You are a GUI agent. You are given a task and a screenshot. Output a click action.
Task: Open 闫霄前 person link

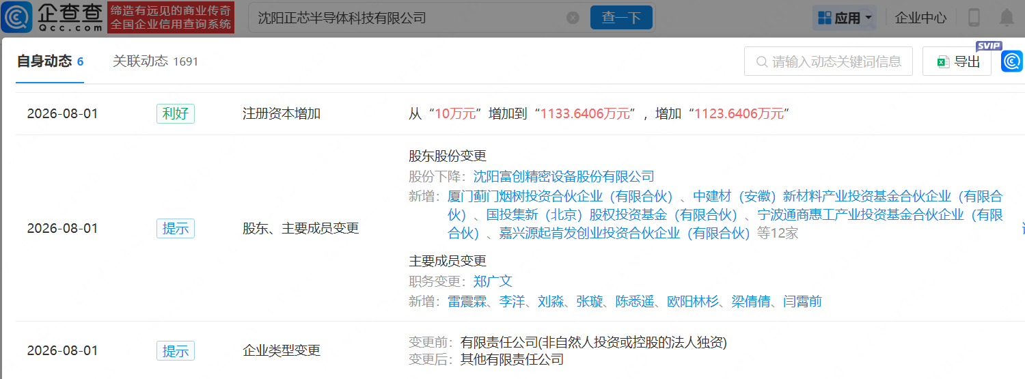click(x=802, y=301)
